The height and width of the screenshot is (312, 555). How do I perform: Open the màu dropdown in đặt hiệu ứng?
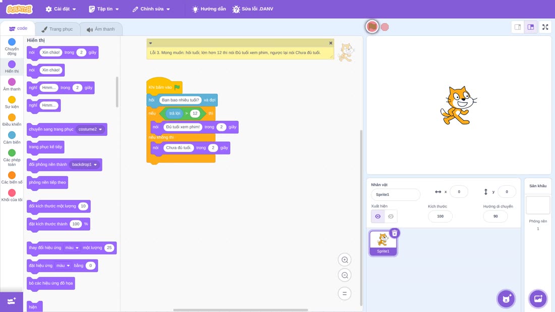click(63, 266)
